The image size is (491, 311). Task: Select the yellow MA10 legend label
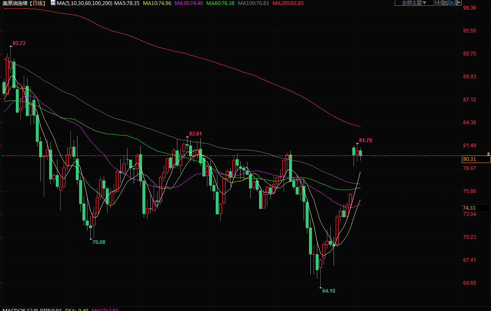[x=157, y=3]
